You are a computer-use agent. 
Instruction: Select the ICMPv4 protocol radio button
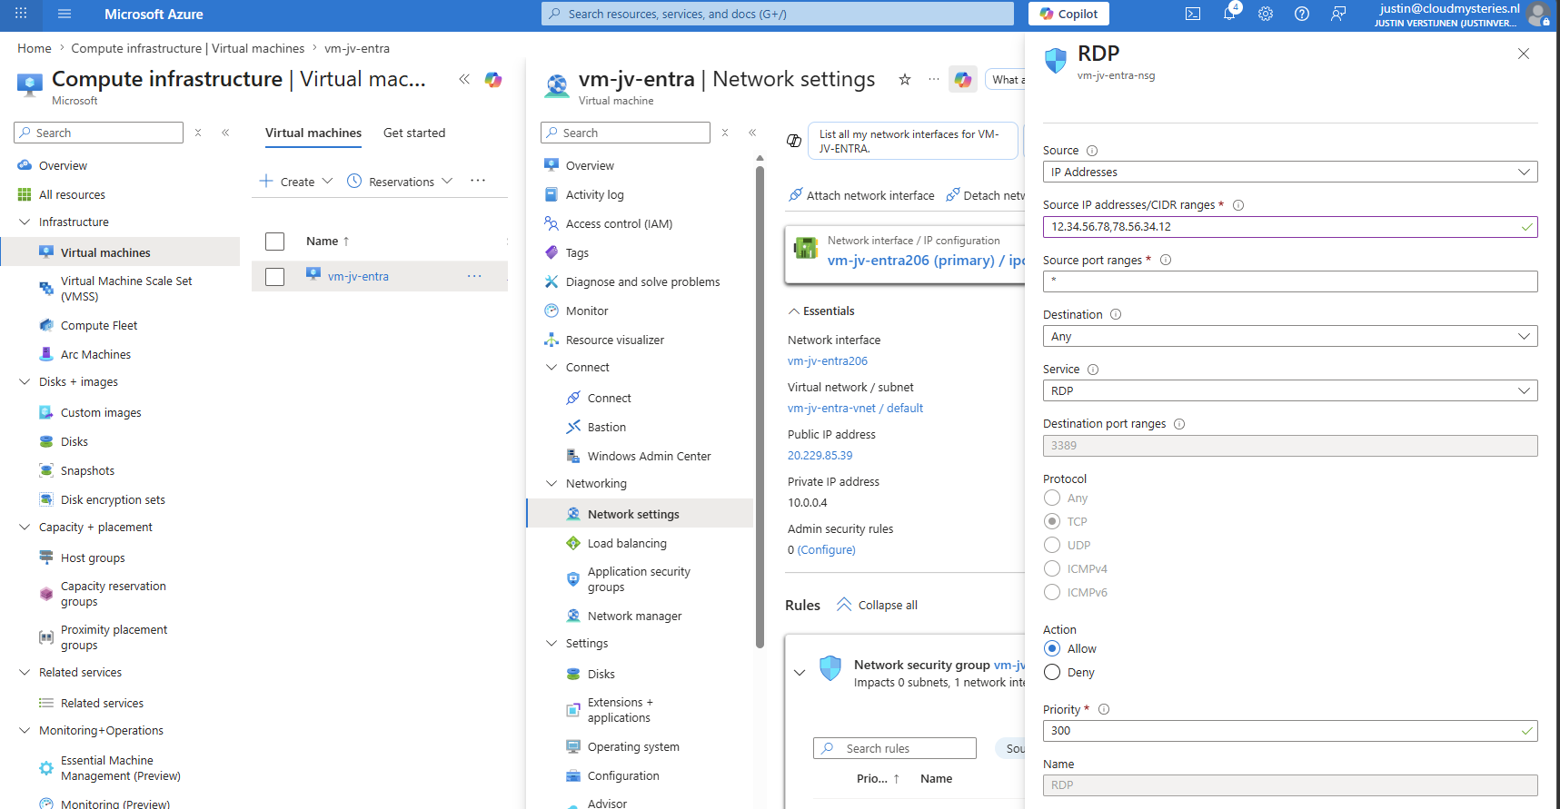point(1052,568)
